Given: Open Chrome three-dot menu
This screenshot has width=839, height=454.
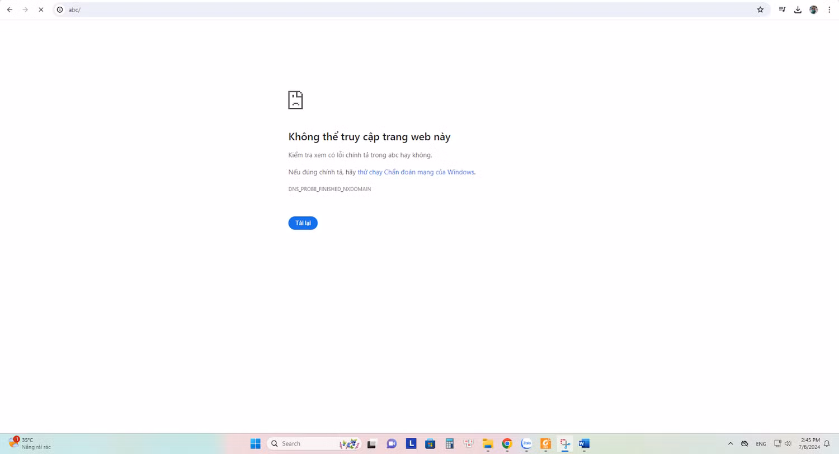Looking at the screenshot, I should pos(829,10).
